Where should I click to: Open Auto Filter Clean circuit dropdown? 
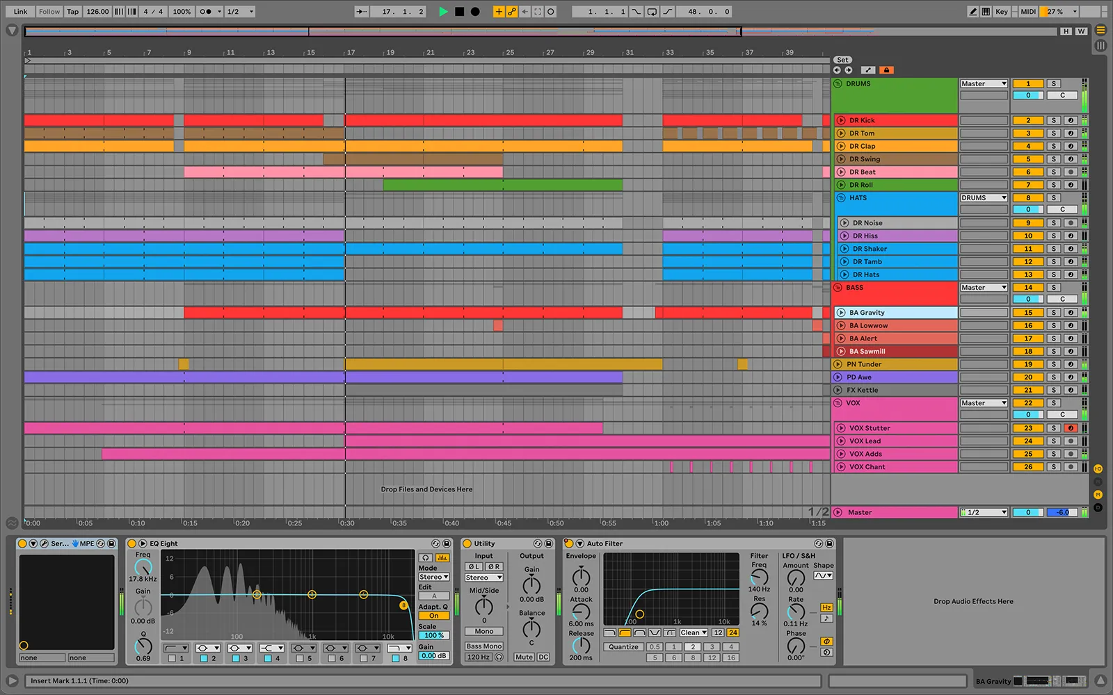[694, 632]
